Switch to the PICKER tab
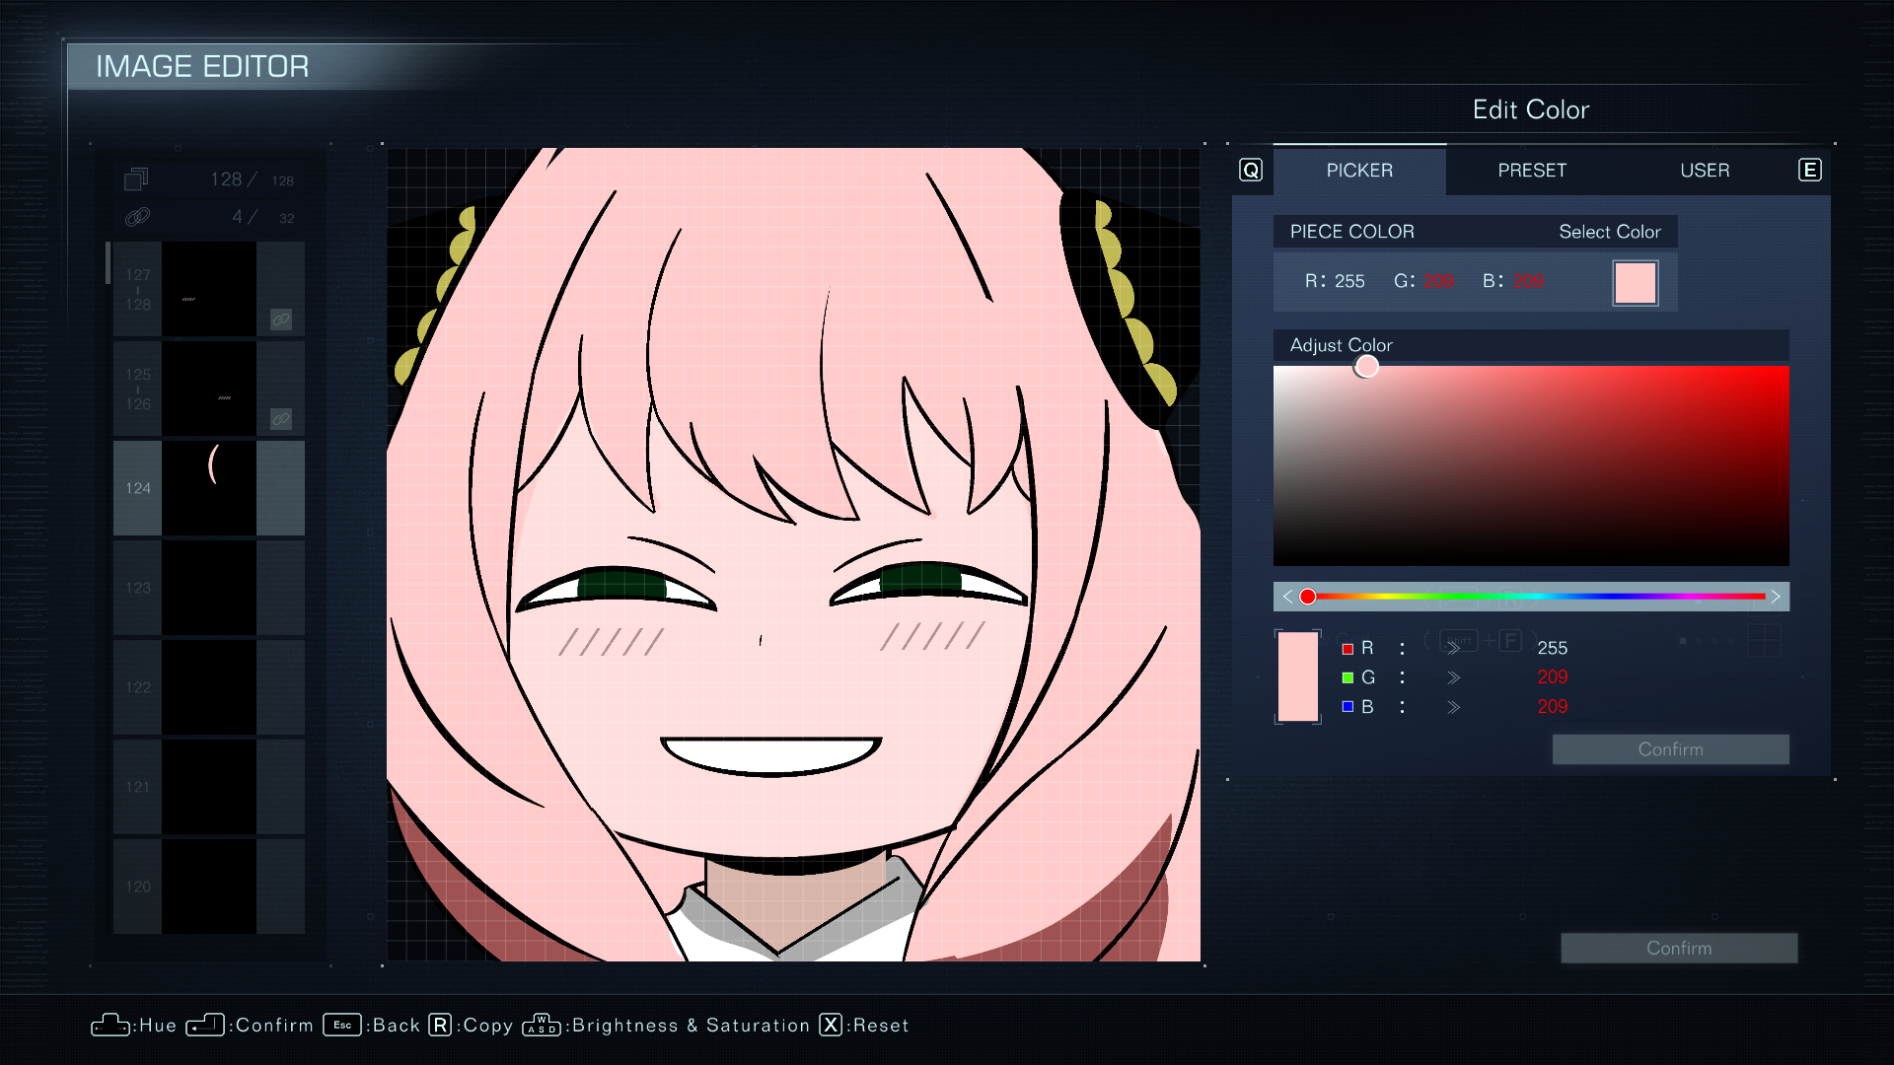Viewport: 1894px width, 1065px height. point(1359,170)
